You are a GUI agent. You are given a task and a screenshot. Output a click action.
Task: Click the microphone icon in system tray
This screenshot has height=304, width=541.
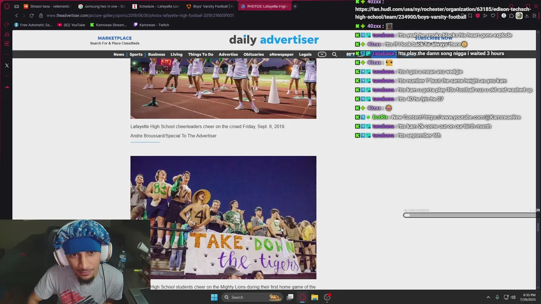click(497, 297)
